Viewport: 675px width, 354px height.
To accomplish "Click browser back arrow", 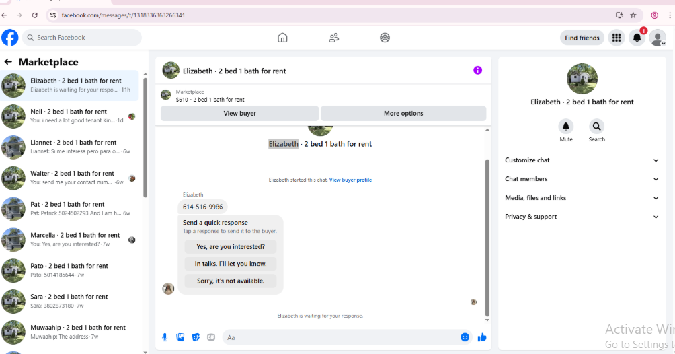I will [4, 15].
